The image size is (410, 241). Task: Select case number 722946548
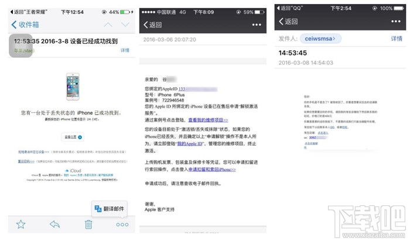tap(173, 100)
